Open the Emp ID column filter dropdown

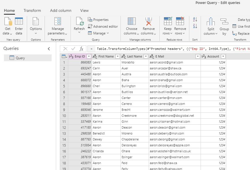pyautogui.click(x=89, y=56)
